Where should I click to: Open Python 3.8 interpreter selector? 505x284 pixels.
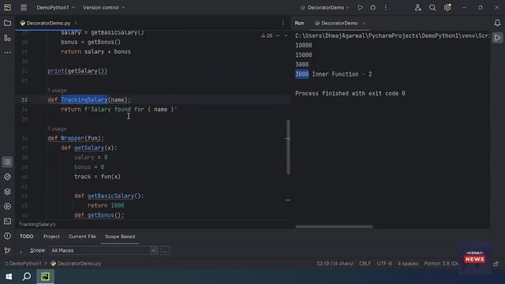(x=441, y=263)
